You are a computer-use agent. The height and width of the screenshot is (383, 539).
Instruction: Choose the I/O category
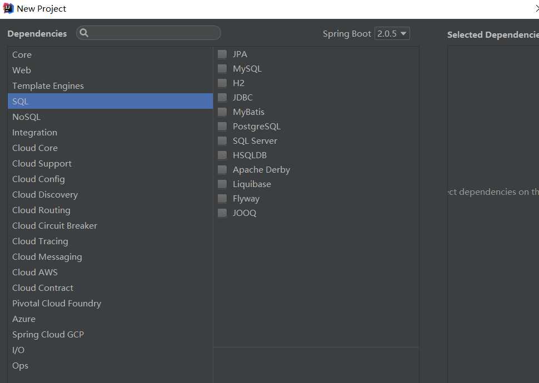click(x=111, y=350)
